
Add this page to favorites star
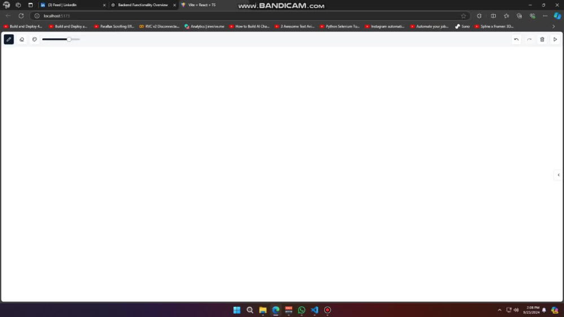(x=463, y=16)
